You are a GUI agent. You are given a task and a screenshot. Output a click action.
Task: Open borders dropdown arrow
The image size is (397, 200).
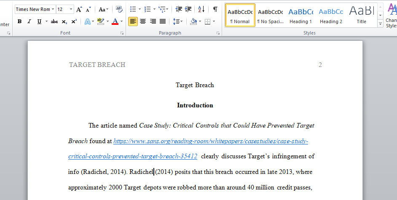(214, 21)
